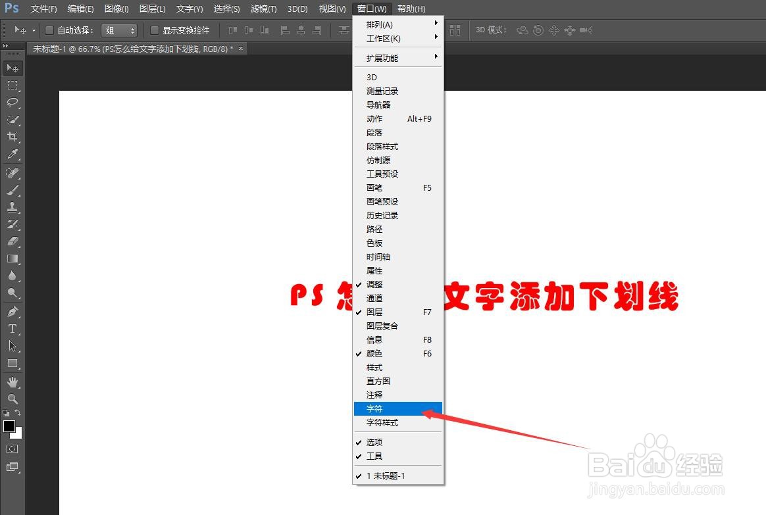The width and height of the screenshot is (766, 515).
Task: Open the 组 selection dropdown
Action: pyautogui.click(x=119, y=30)
